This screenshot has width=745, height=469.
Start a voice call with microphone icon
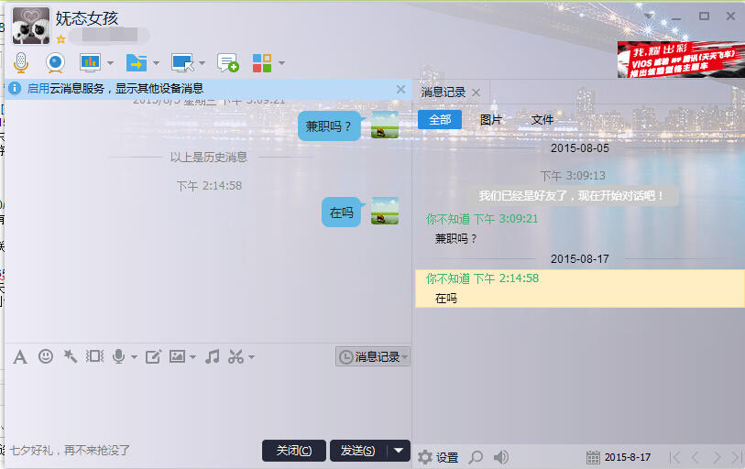[x=21, y=62]
